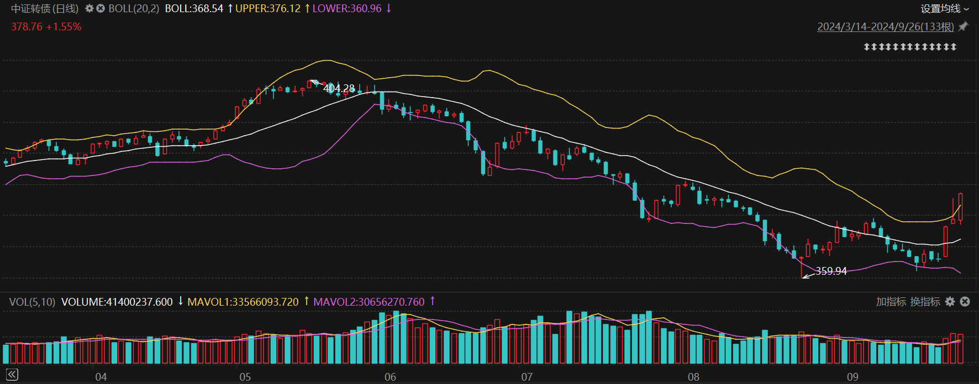
Task: Open the 2024/3/14-2024/9/26 date range link
Action: point(885,26)
